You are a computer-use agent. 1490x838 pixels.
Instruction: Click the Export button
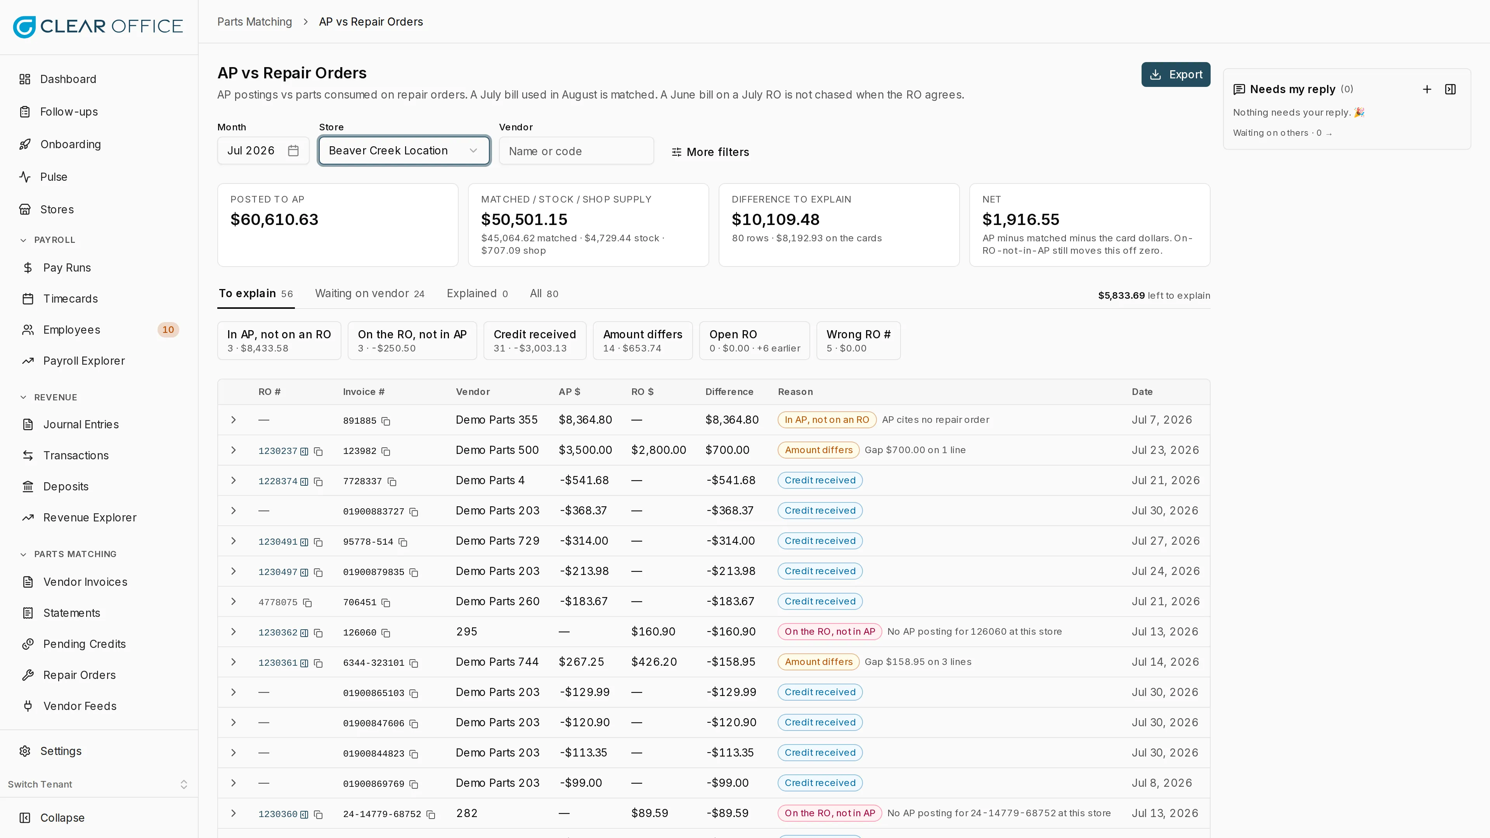coord(1175,74)
